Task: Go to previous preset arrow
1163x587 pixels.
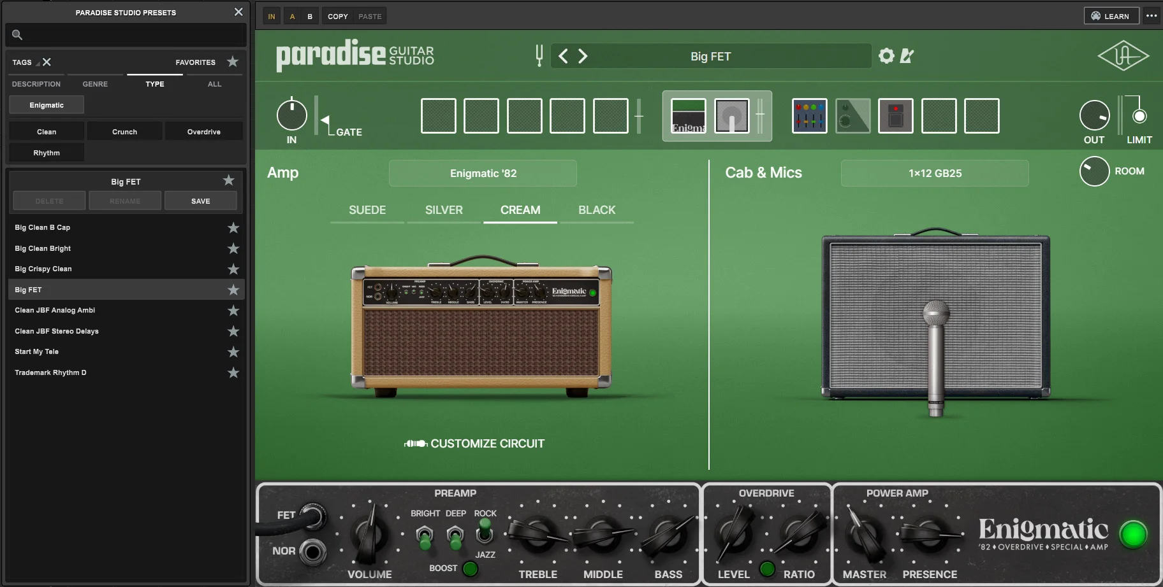Action: coord(563,56)
